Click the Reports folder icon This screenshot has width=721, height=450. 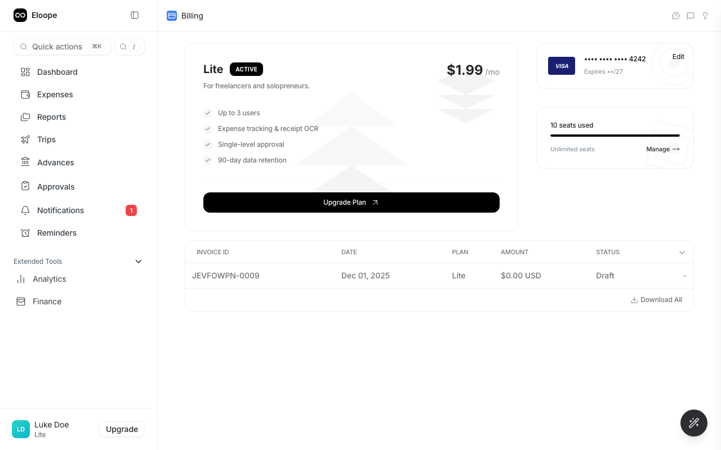click(x=25, y=117)
